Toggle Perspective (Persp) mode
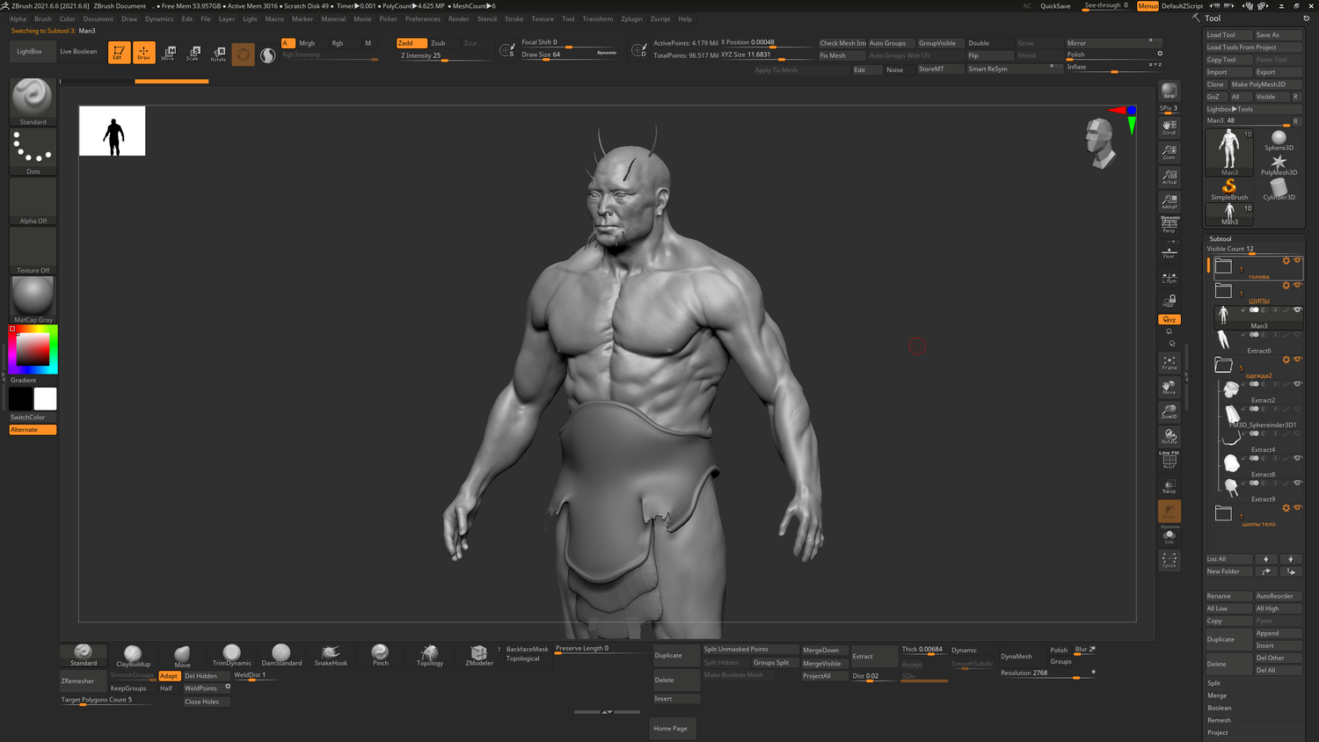The width and height of the screenshot is (1319, 742). pyautogui.click(x=1169, y=226)
